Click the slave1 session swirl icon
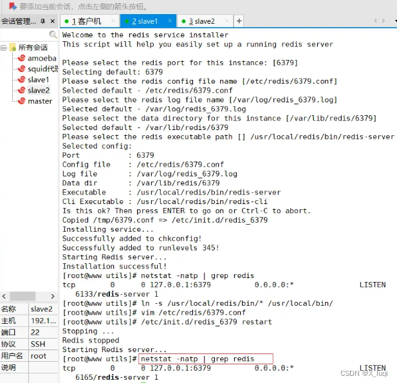Image resolution: width=397 pixels, height=383 pixels. coord(21,80)
